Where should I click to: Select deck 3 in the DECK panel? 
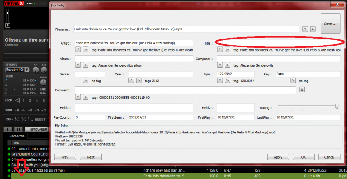[7, 89]
